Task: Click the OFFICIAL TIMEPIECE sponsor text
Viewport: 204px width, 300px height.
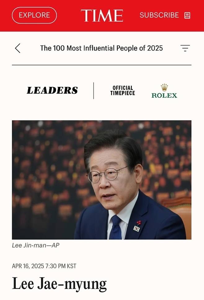Action: coord(122,90)
